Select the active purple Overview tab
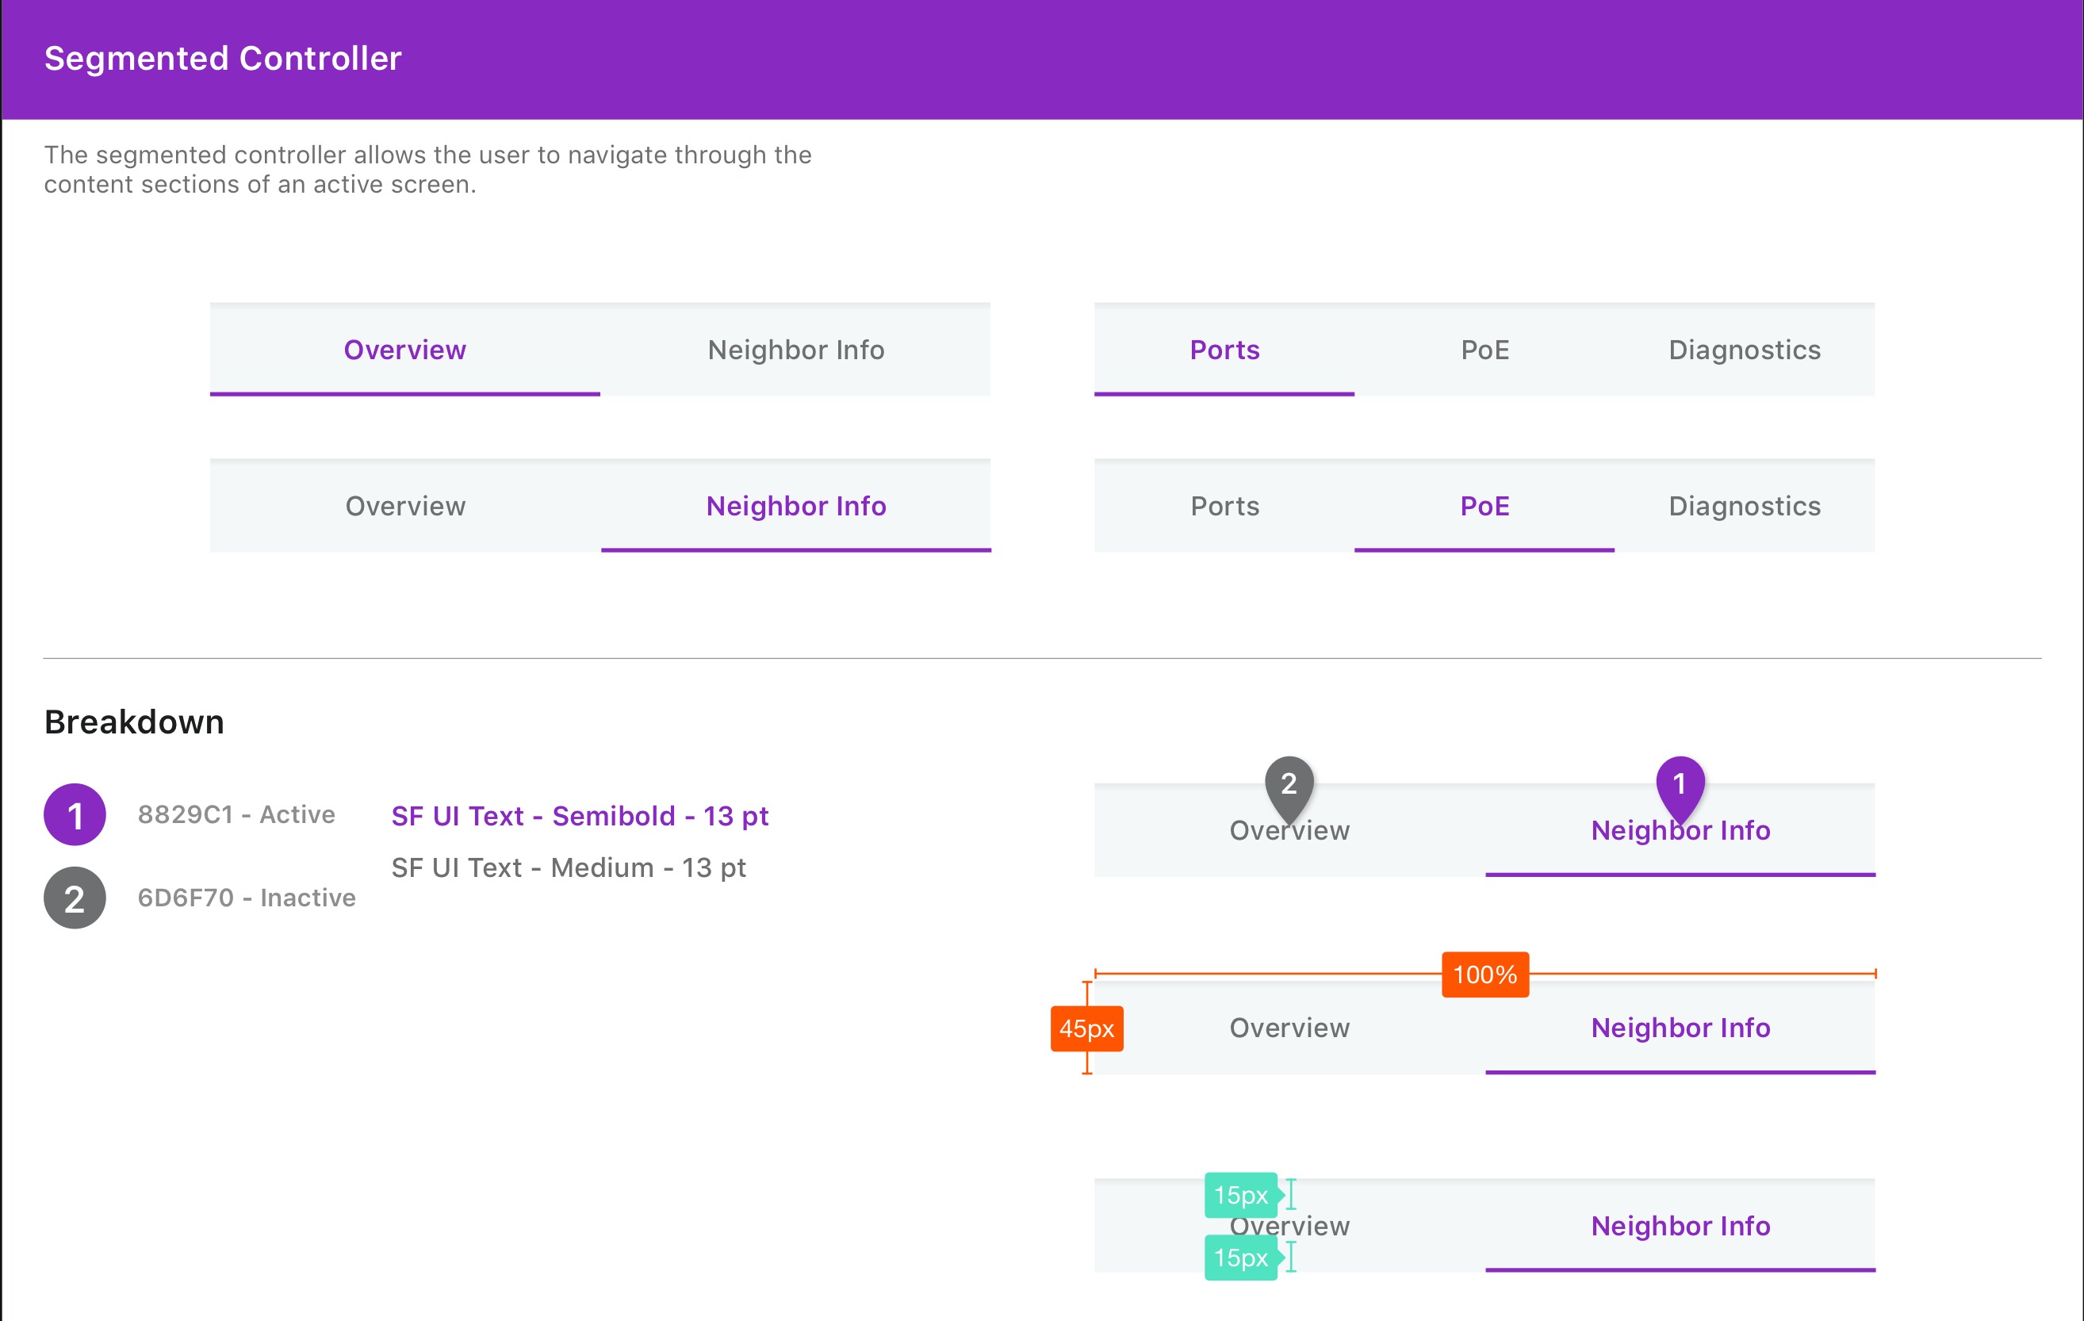 point(404,350)
